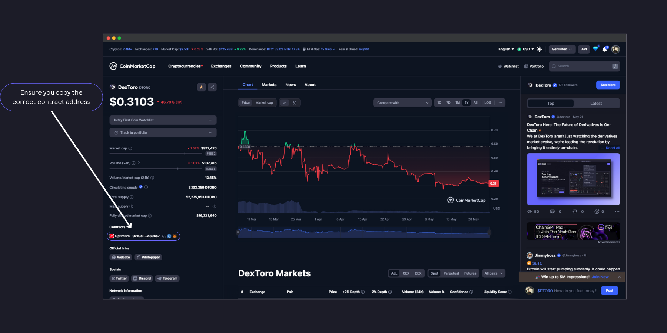Switch to the Markets tab
The height and width of the screenshot is (333, 667).
click(x=269, y=85)
